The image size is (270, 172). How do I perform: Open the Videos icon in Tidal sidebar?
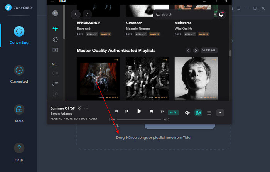click(55, 50)
